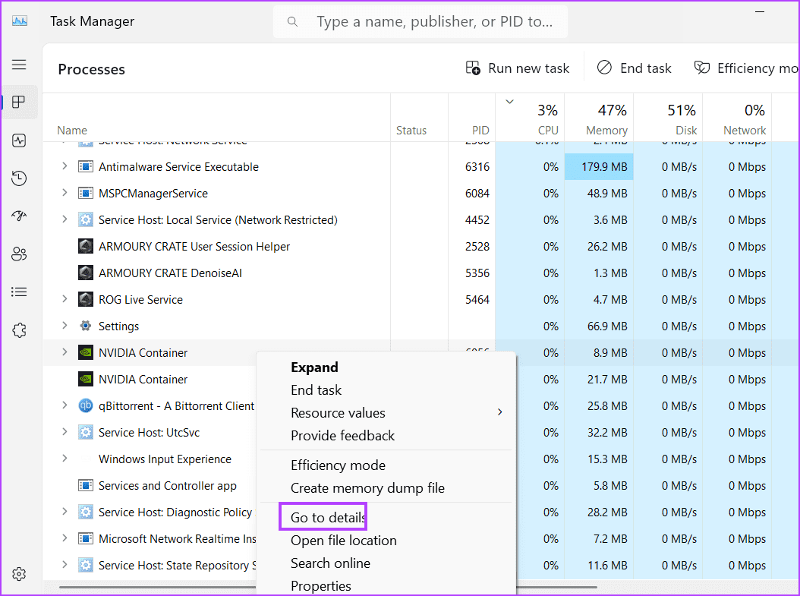Minimize the Task Manager window
Image resolution: width=800 pixels, height=596 pixels.
point(760,11)
